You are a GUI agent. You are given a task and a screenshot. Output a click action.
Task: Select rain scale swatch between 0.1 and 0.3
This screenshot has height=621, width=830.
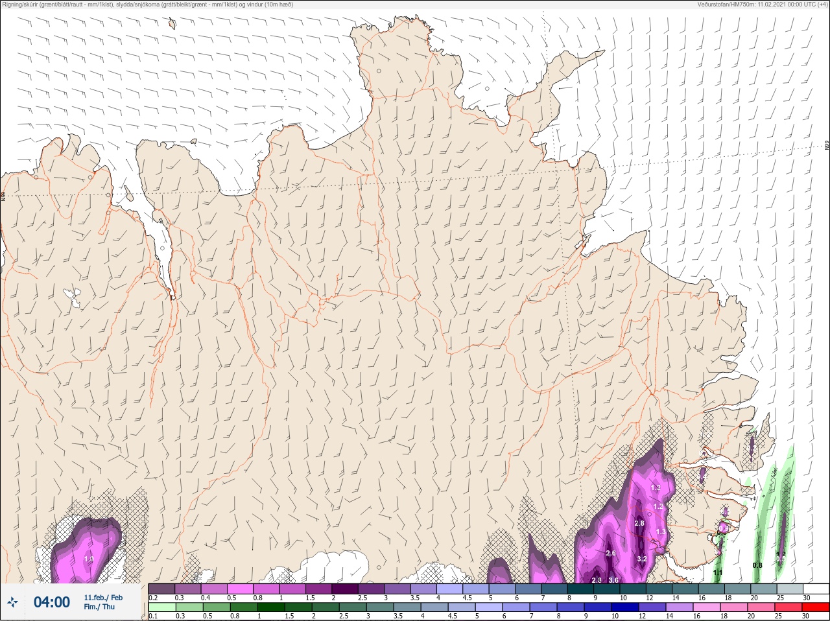tap(162, 607)
